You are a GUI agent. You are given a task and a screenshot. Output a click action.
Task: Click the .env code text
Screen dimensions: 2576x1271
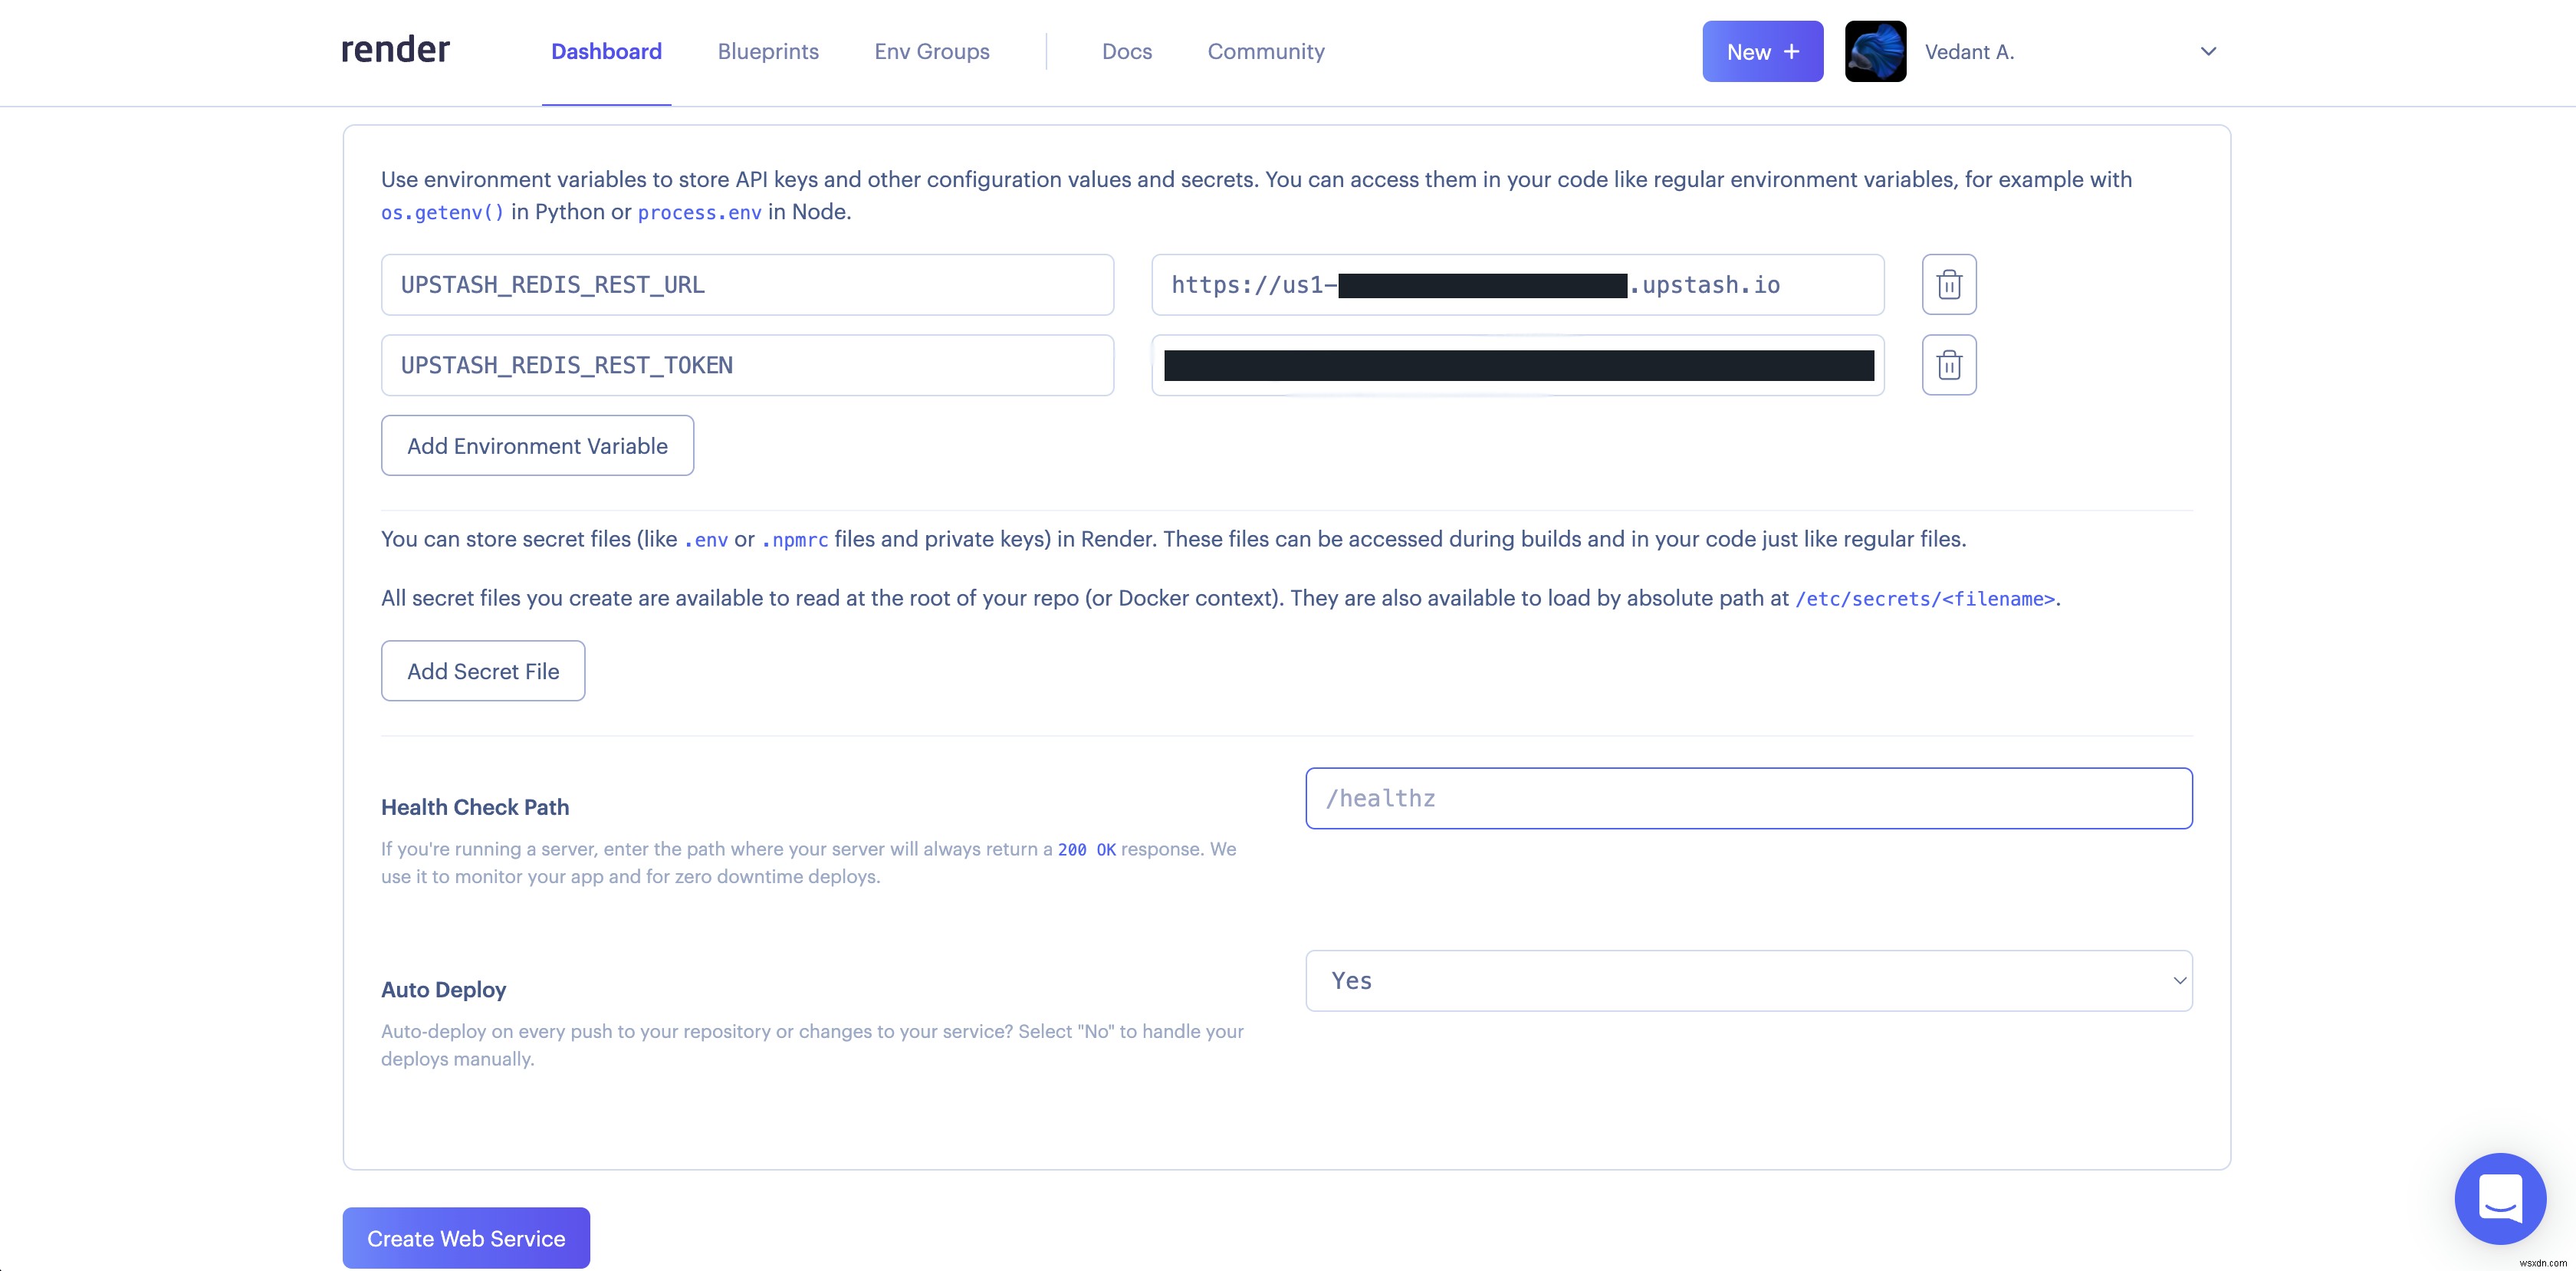(706, 540)
